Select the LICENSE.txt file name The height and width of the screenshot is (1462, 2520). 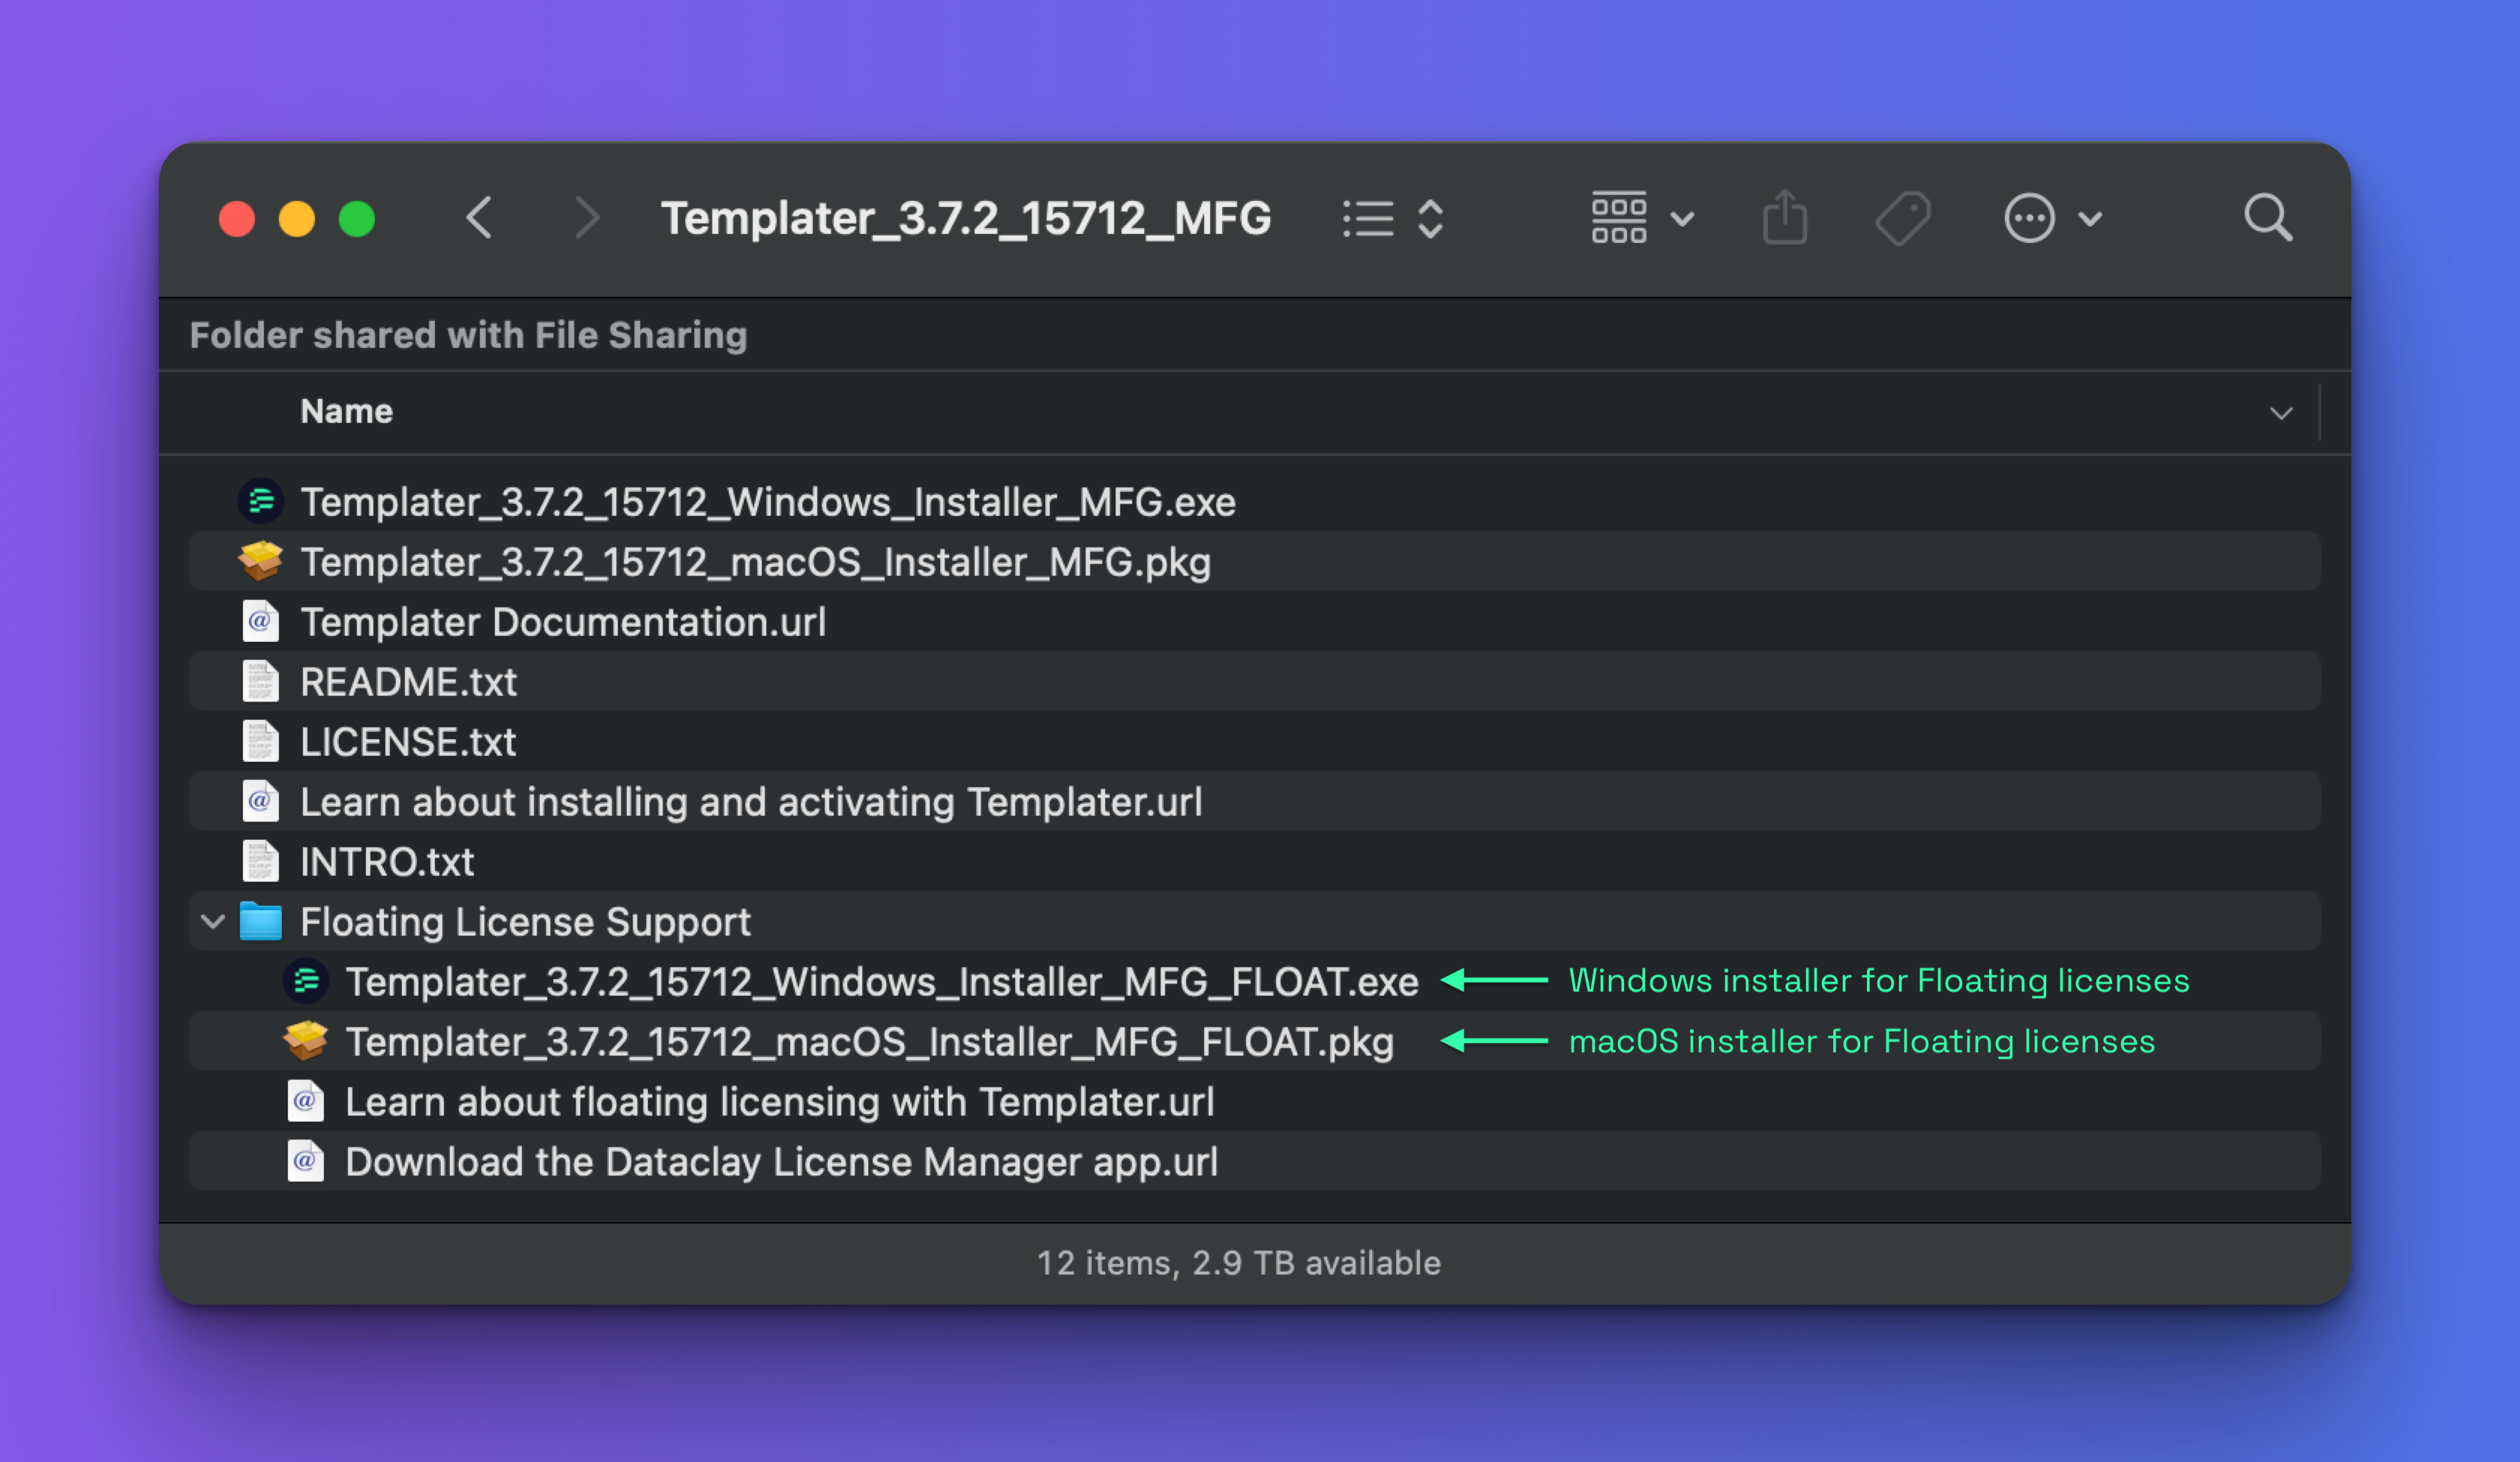coord(408,742)
